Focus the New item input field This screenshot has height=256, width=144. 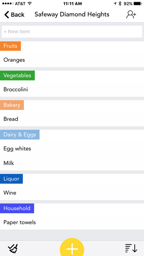click(72, 31)
